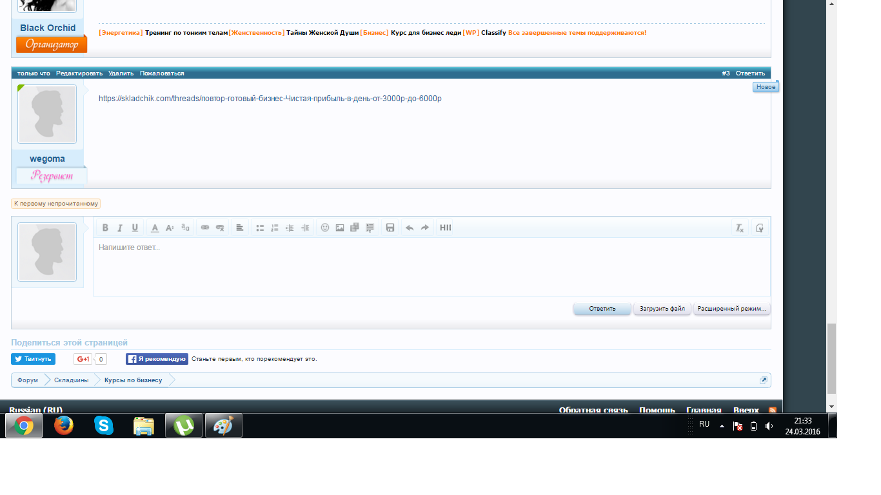The image size is (881, 495).
Task: Jump to first unread via 'К первому непрочитанному'
Action: 56,204
